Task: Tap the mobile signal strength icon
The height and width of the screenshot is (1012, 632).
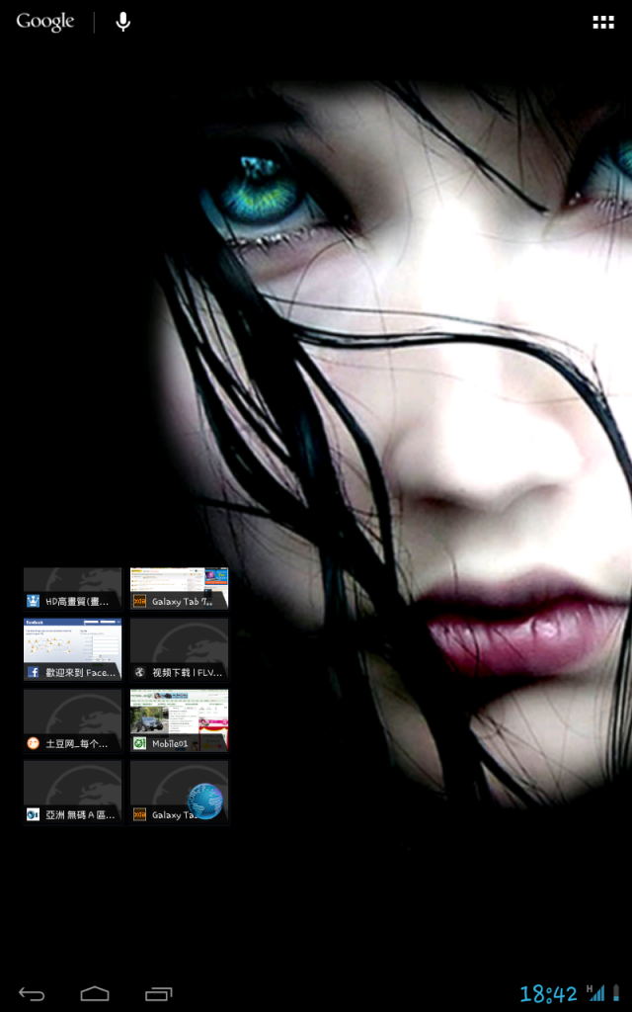Action: coord(595,992)
